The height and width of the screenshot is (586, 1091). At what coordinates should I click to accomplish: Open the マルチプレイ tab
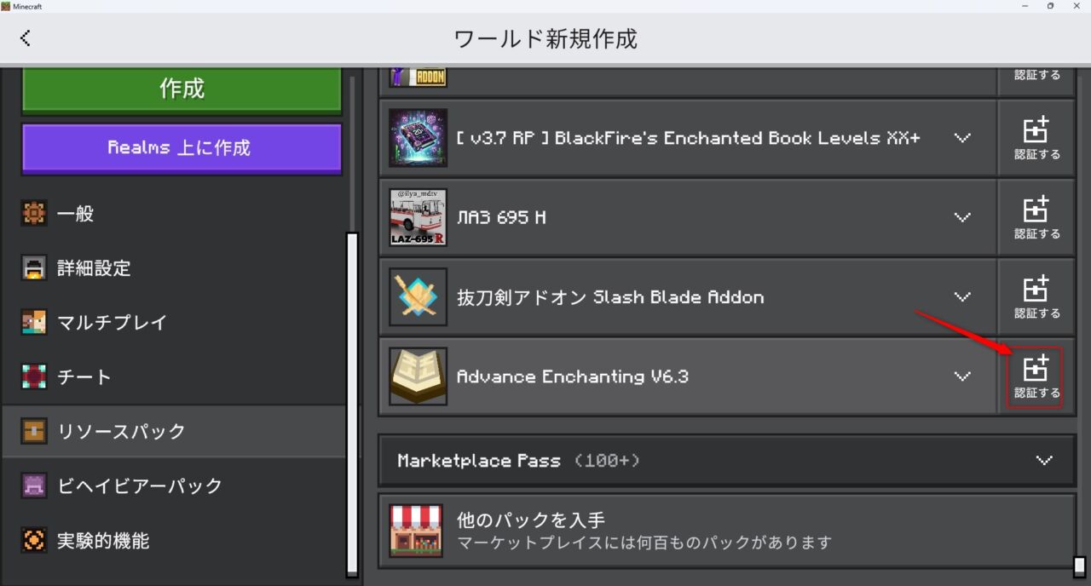173,323
